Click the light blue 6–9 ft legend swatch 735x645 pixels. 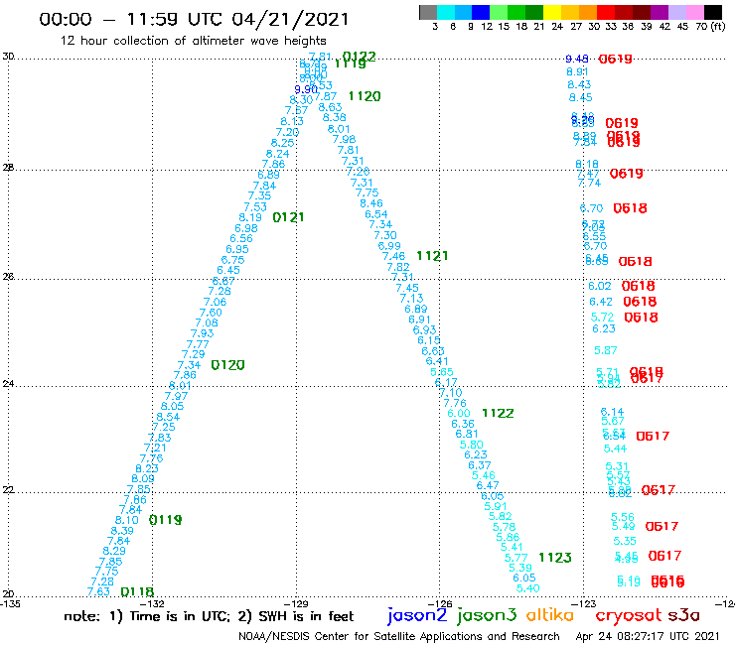463,12
